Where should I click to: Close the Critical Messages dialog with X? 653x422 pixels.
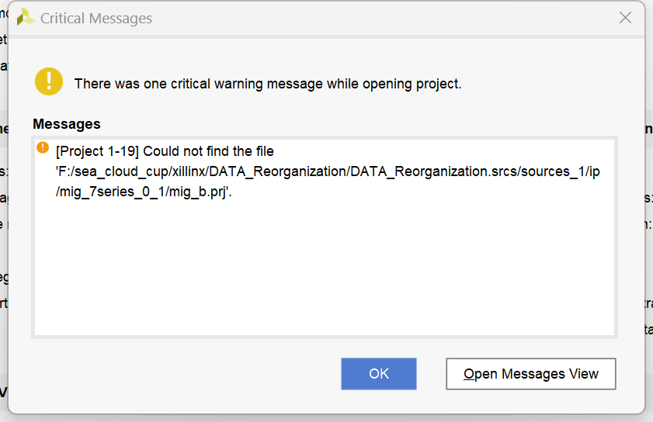(625, 18)
